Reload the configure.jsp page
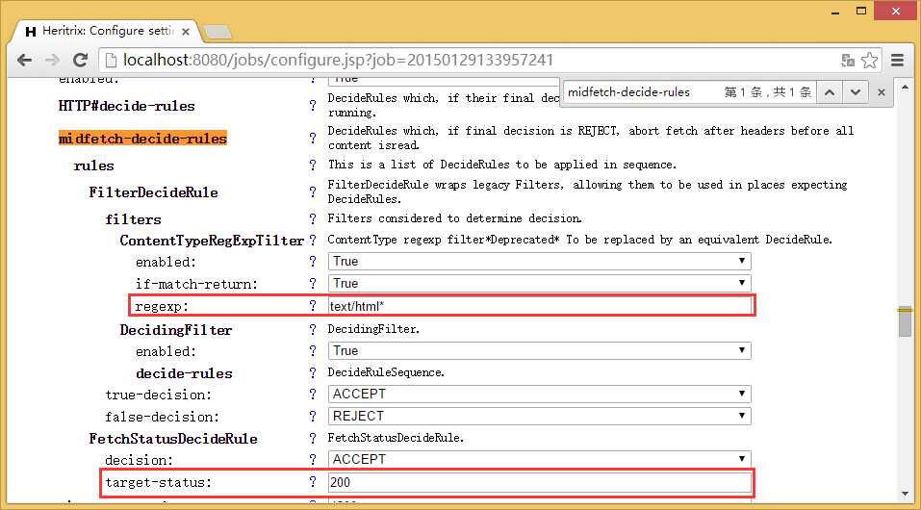The width and height of the screenshot is (921, 510). tap(80, 60)
